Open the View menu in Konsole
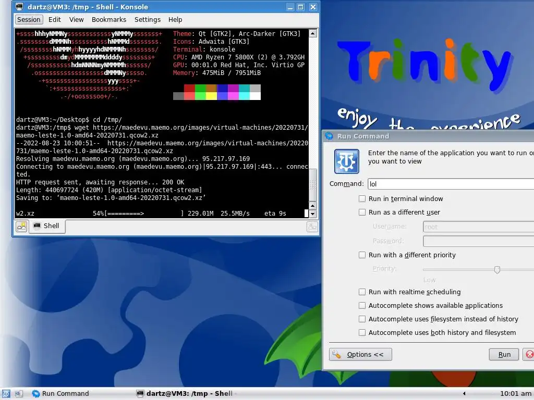 (x=76, y=20)
